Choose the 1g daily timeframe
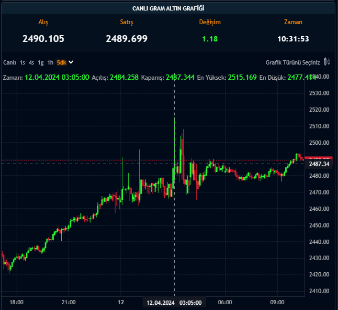This screenshot has height=310, width=338. pyautogui.click(x=41, y=62)
